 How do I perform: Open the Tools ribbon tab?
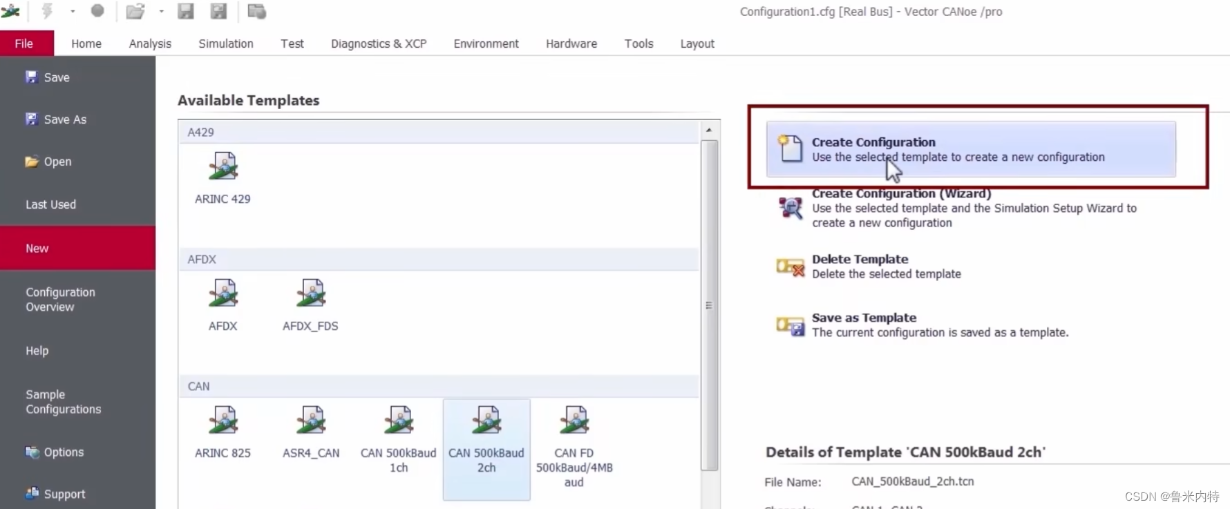tap(638, 44)
